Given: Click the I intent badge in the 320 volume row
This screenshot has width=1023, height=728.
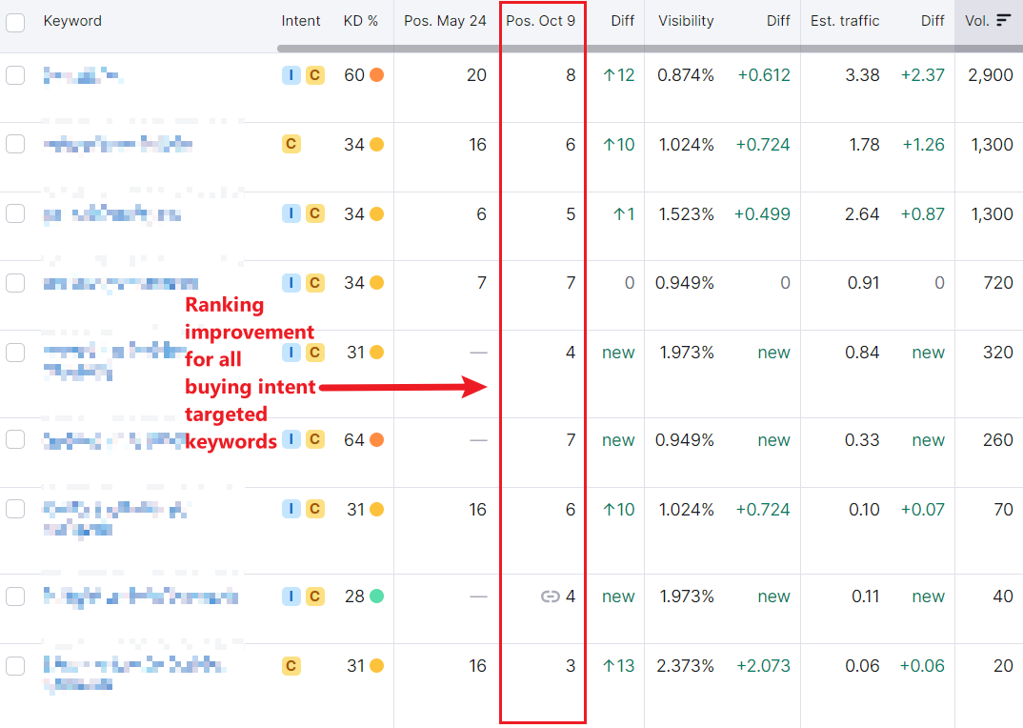Looking at the screenshot, I should [291, 353].
